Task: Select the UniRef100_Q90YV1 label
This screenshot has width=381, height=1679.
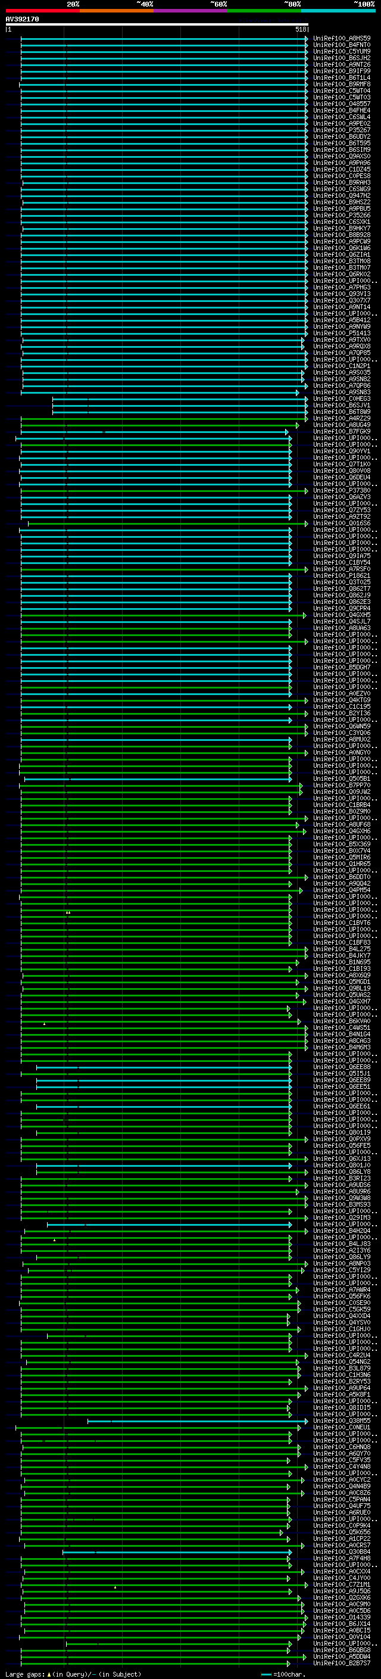Action: [342, 450]
